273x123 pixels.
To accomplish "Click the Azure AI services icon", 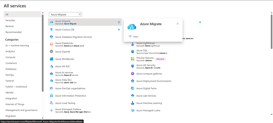I will pos(51,74).
